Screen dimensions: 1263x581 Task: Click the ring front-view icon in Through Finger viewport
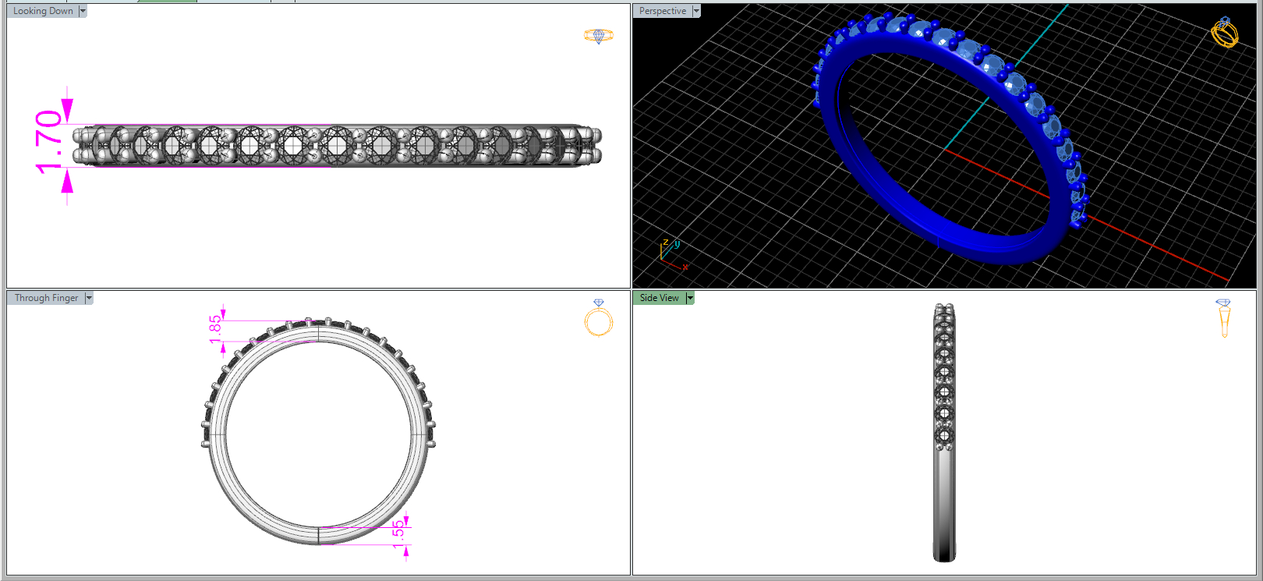click(599, 317)
